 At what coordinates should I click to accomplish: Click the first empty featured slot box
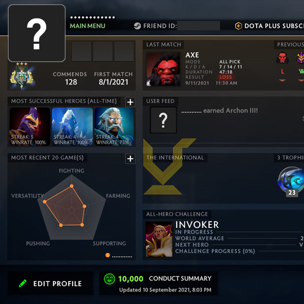coord(82,51)
